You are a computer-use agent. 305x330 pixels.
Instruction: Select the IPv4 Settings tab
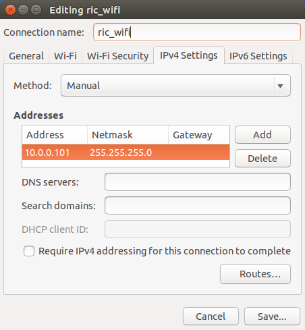coord(189,55)
